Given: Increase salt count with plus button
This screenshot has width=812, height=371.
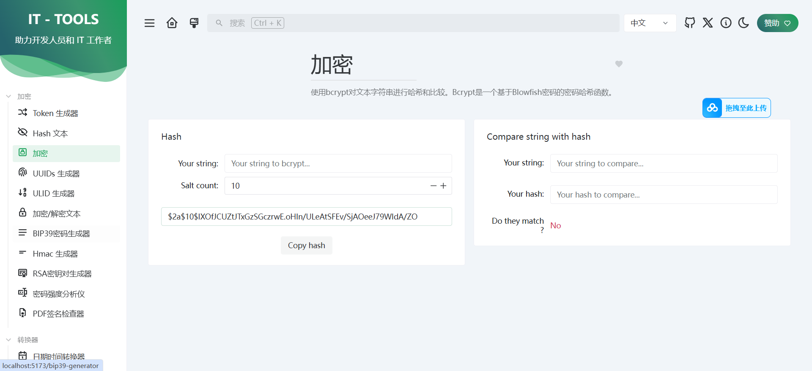Looking at the screenshot, I should (443, 186).
